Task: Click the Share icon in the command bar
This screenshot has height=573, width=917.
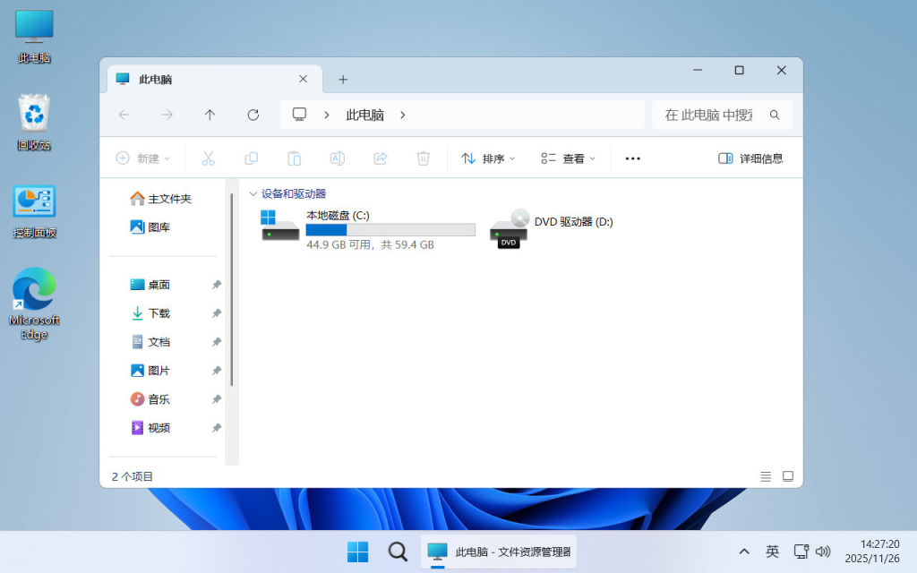Action: click(380, 158)
